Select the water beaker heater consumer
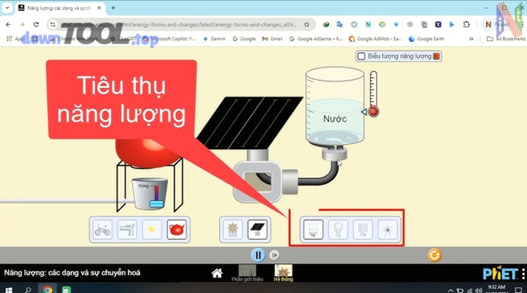This screenshot has width=527, height=293. coord(313,230)
